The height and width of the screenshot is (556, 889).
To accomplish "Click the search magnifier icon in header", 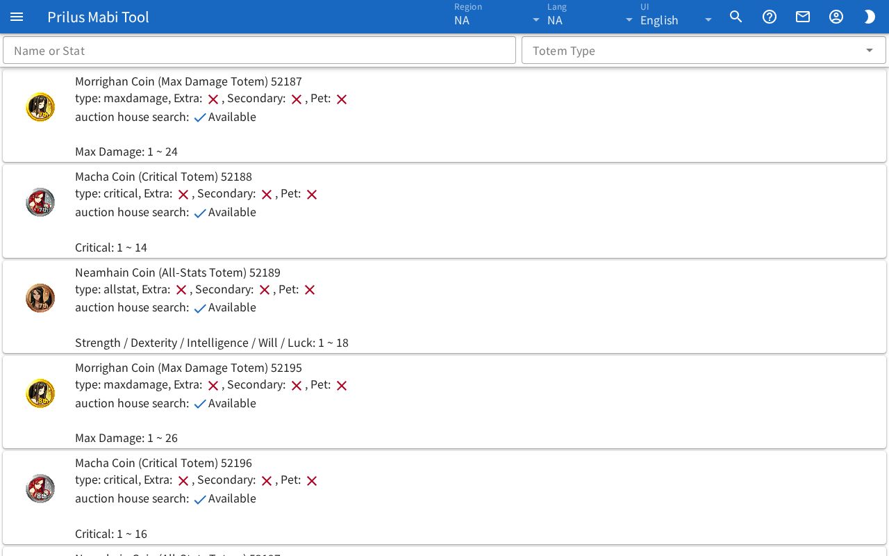I will click(x=736, y=17).
